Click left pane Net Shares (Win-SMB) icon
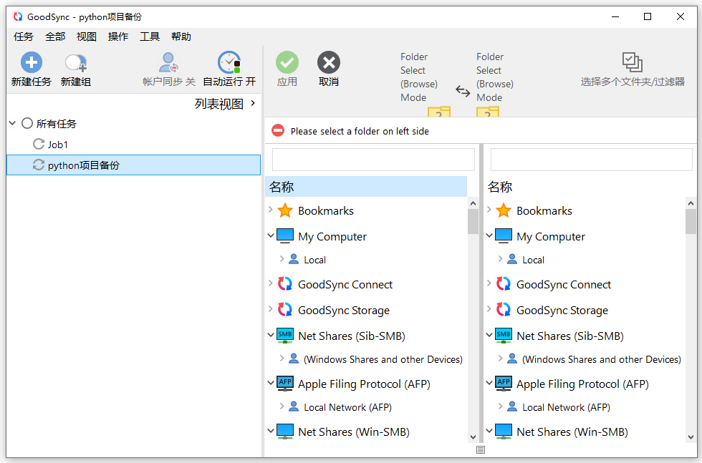Screen dimensions: 702x463 [285, 432]
